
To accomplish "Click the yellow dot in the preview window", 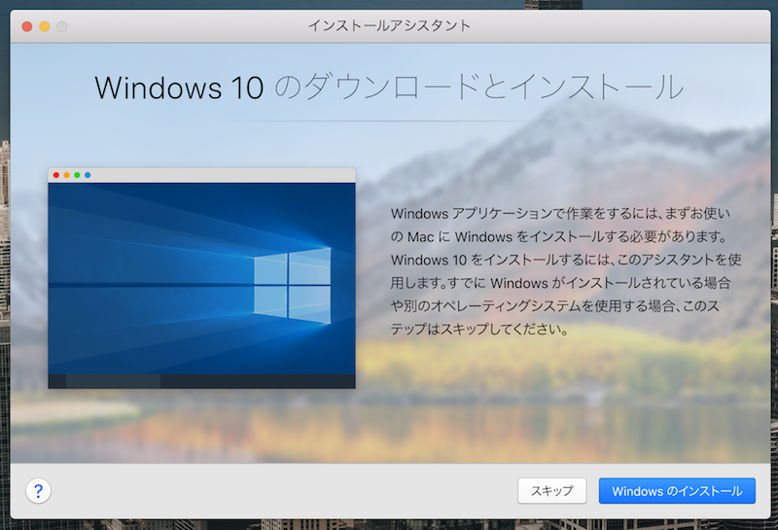I will (66, 175).
